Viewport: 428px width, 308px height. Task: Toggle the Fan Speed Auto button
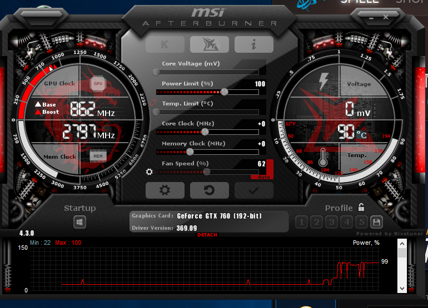click(263, 177)
